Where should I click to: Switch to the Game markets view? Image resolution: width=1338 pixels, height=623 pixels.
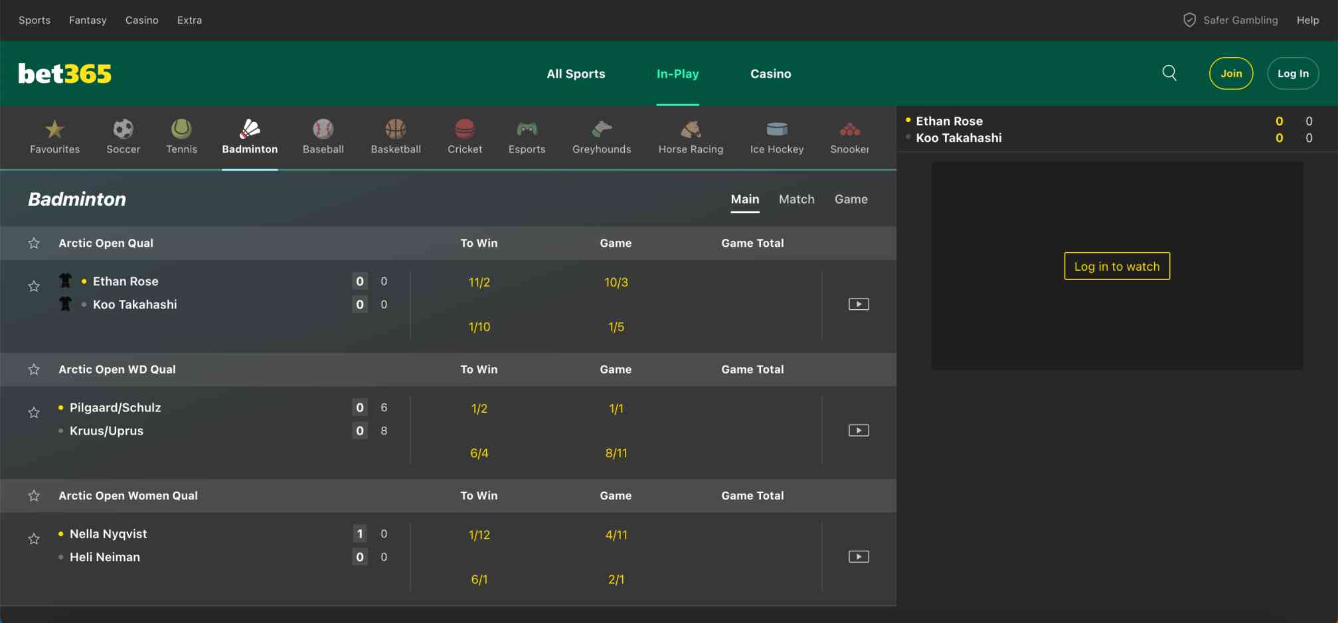(x=851, y=198)
